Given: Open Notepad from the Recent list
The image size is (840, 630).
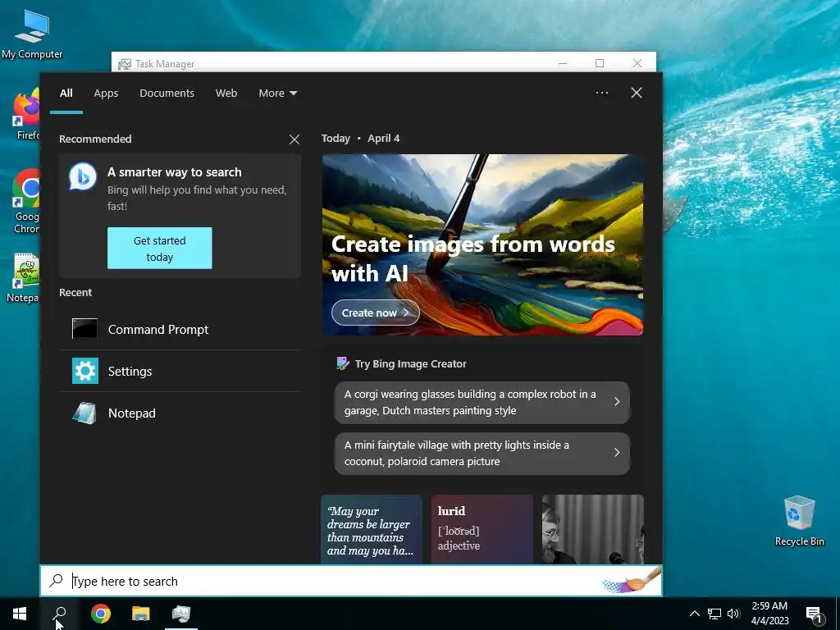Looking at the screenshot, I should [180, 413].
